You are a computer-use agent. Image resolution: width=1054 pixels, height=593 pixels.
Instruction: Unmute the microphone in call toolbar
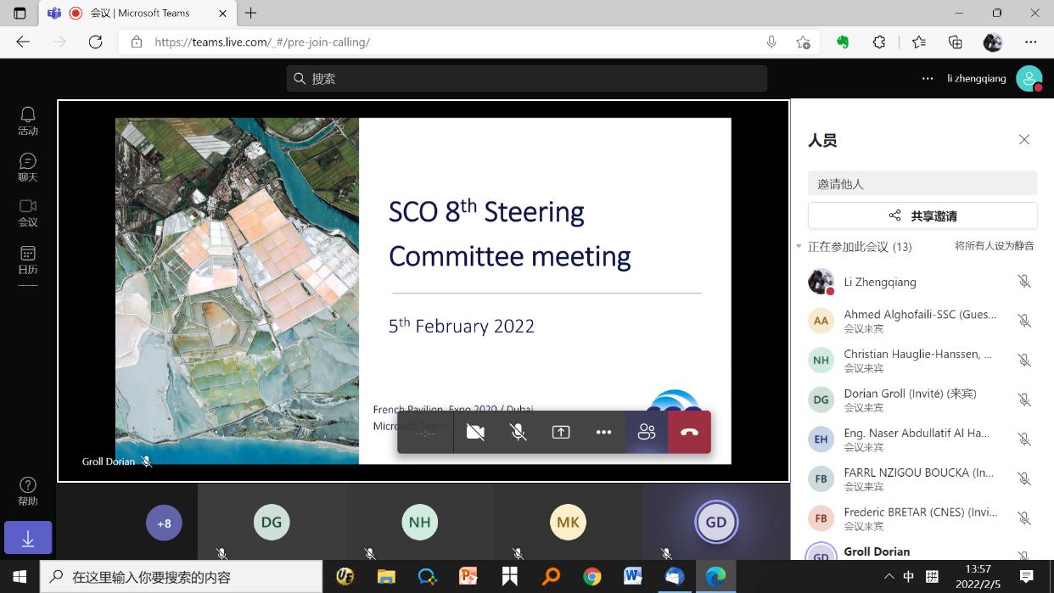tap(518, 432)
